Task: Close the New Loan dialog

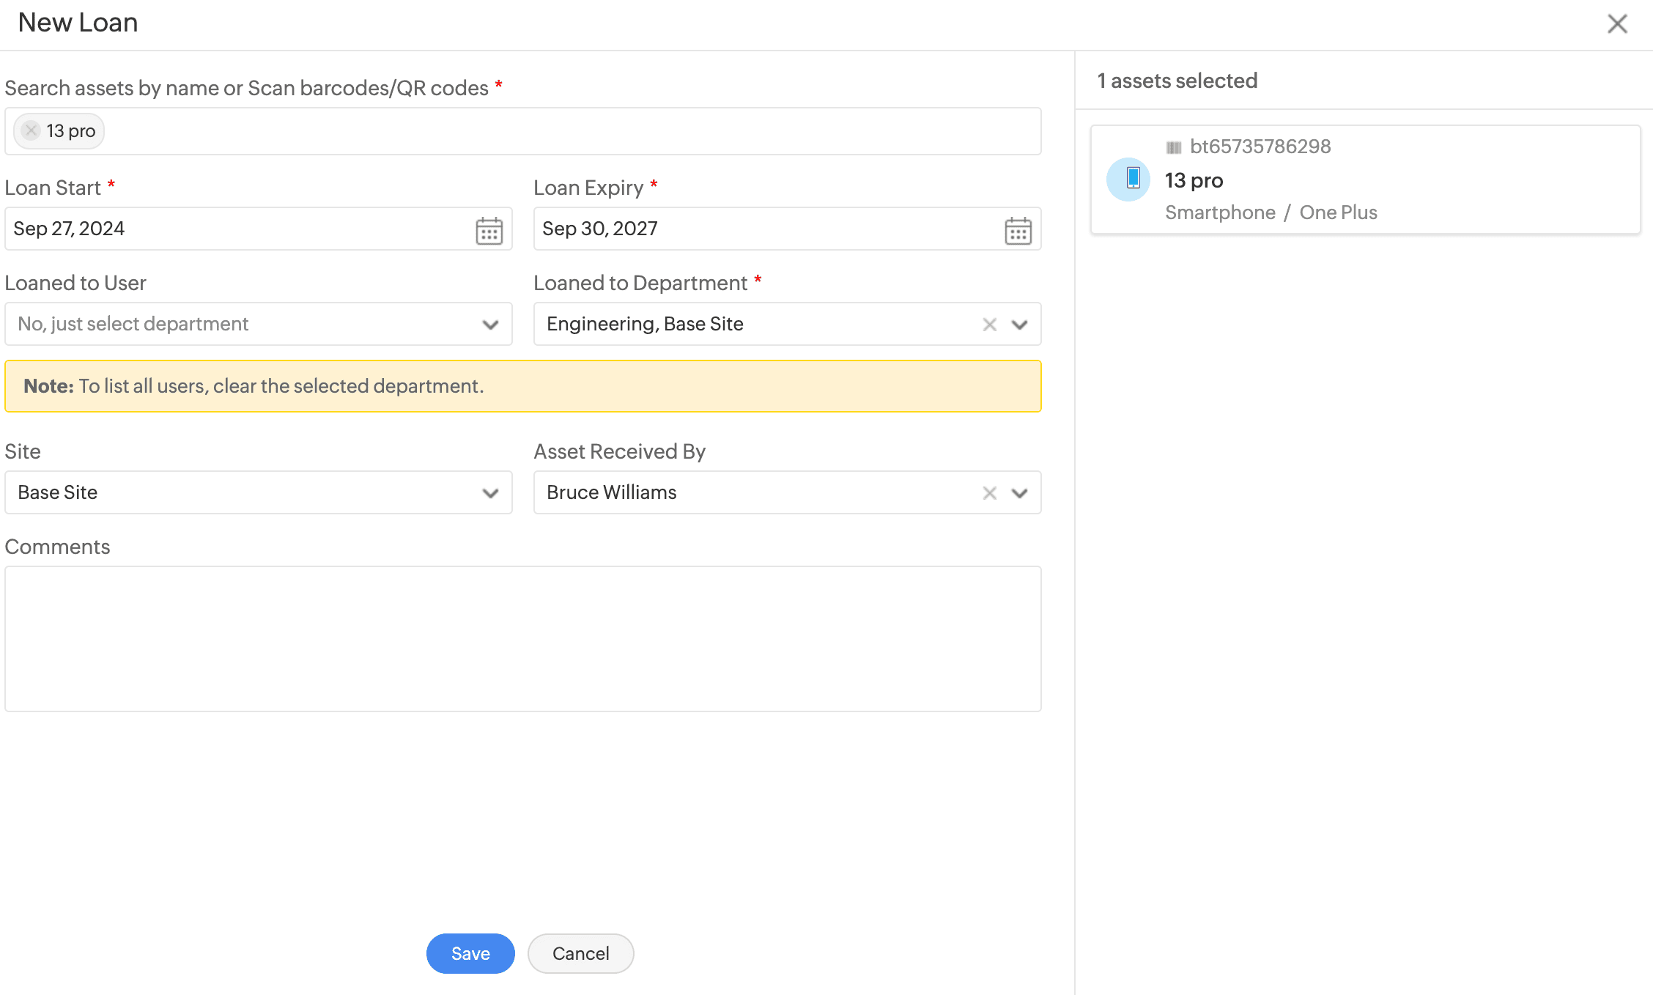Action: click(1617, 23)
